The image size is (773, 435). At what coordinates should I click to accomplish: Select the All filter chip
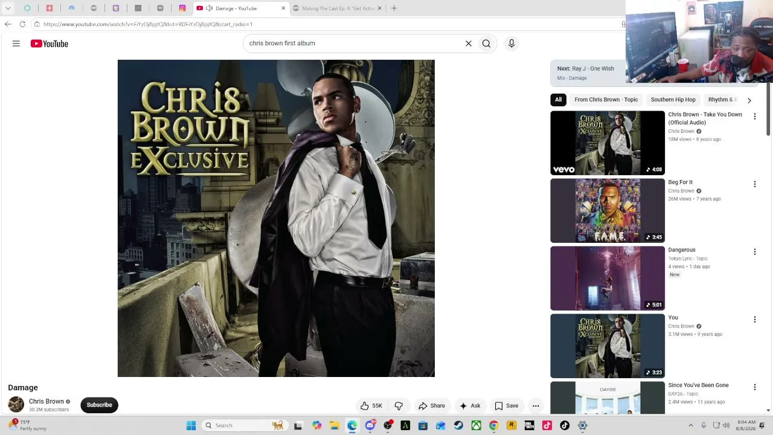(x=558, y=100)
